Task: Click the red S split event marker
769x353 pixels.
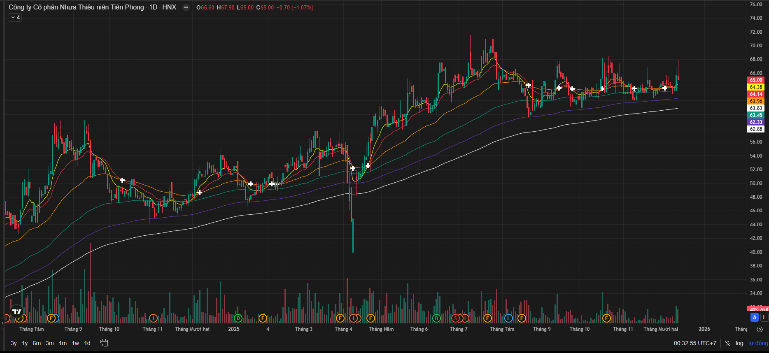Action: [x=455, y=318]
